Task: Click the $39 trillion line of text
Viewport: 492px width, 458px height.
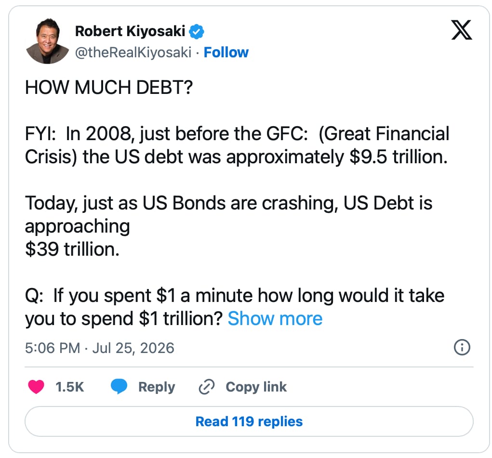Action: tap(72, 249)
